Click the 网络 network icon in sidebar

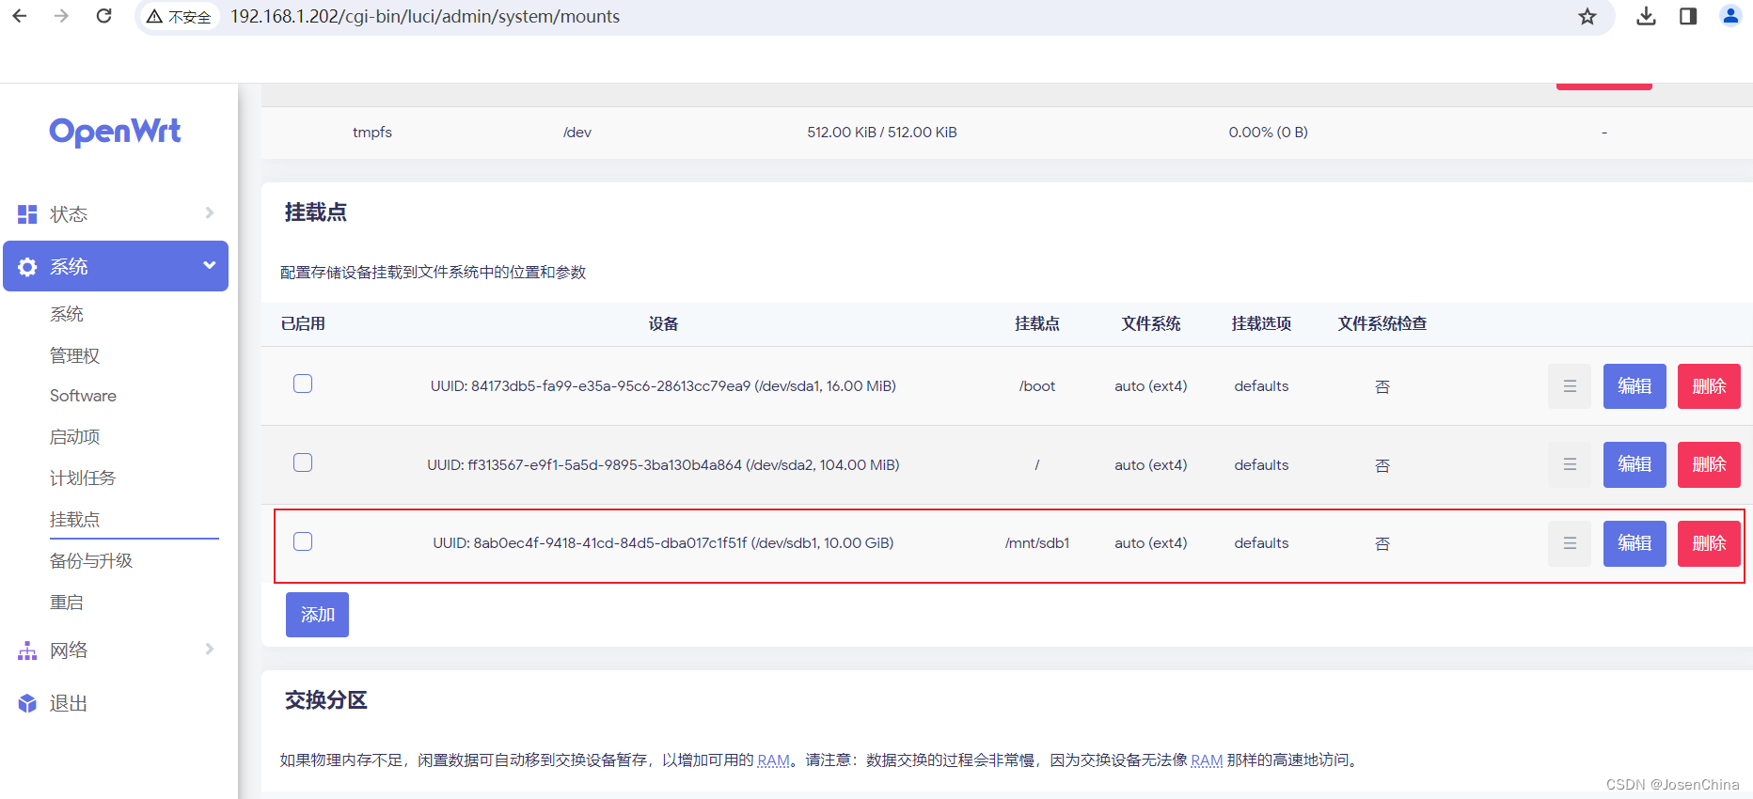[x=27, y=650]
